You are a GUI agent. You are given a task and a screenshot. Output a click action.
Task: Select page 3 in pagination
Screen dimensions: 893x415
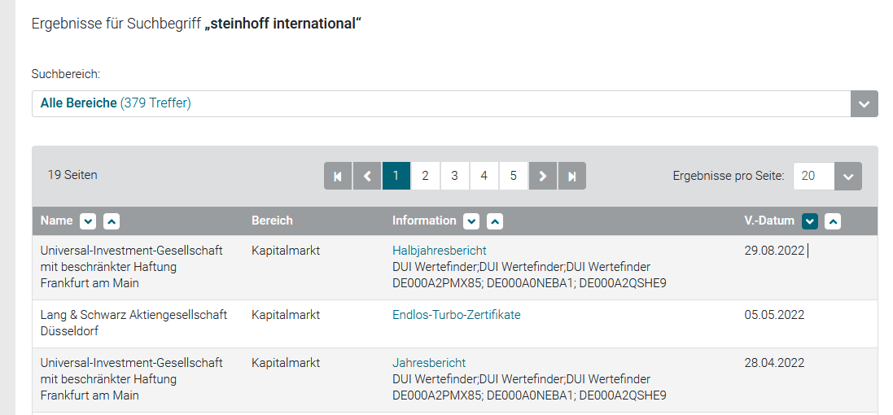(x=454, y=176)
